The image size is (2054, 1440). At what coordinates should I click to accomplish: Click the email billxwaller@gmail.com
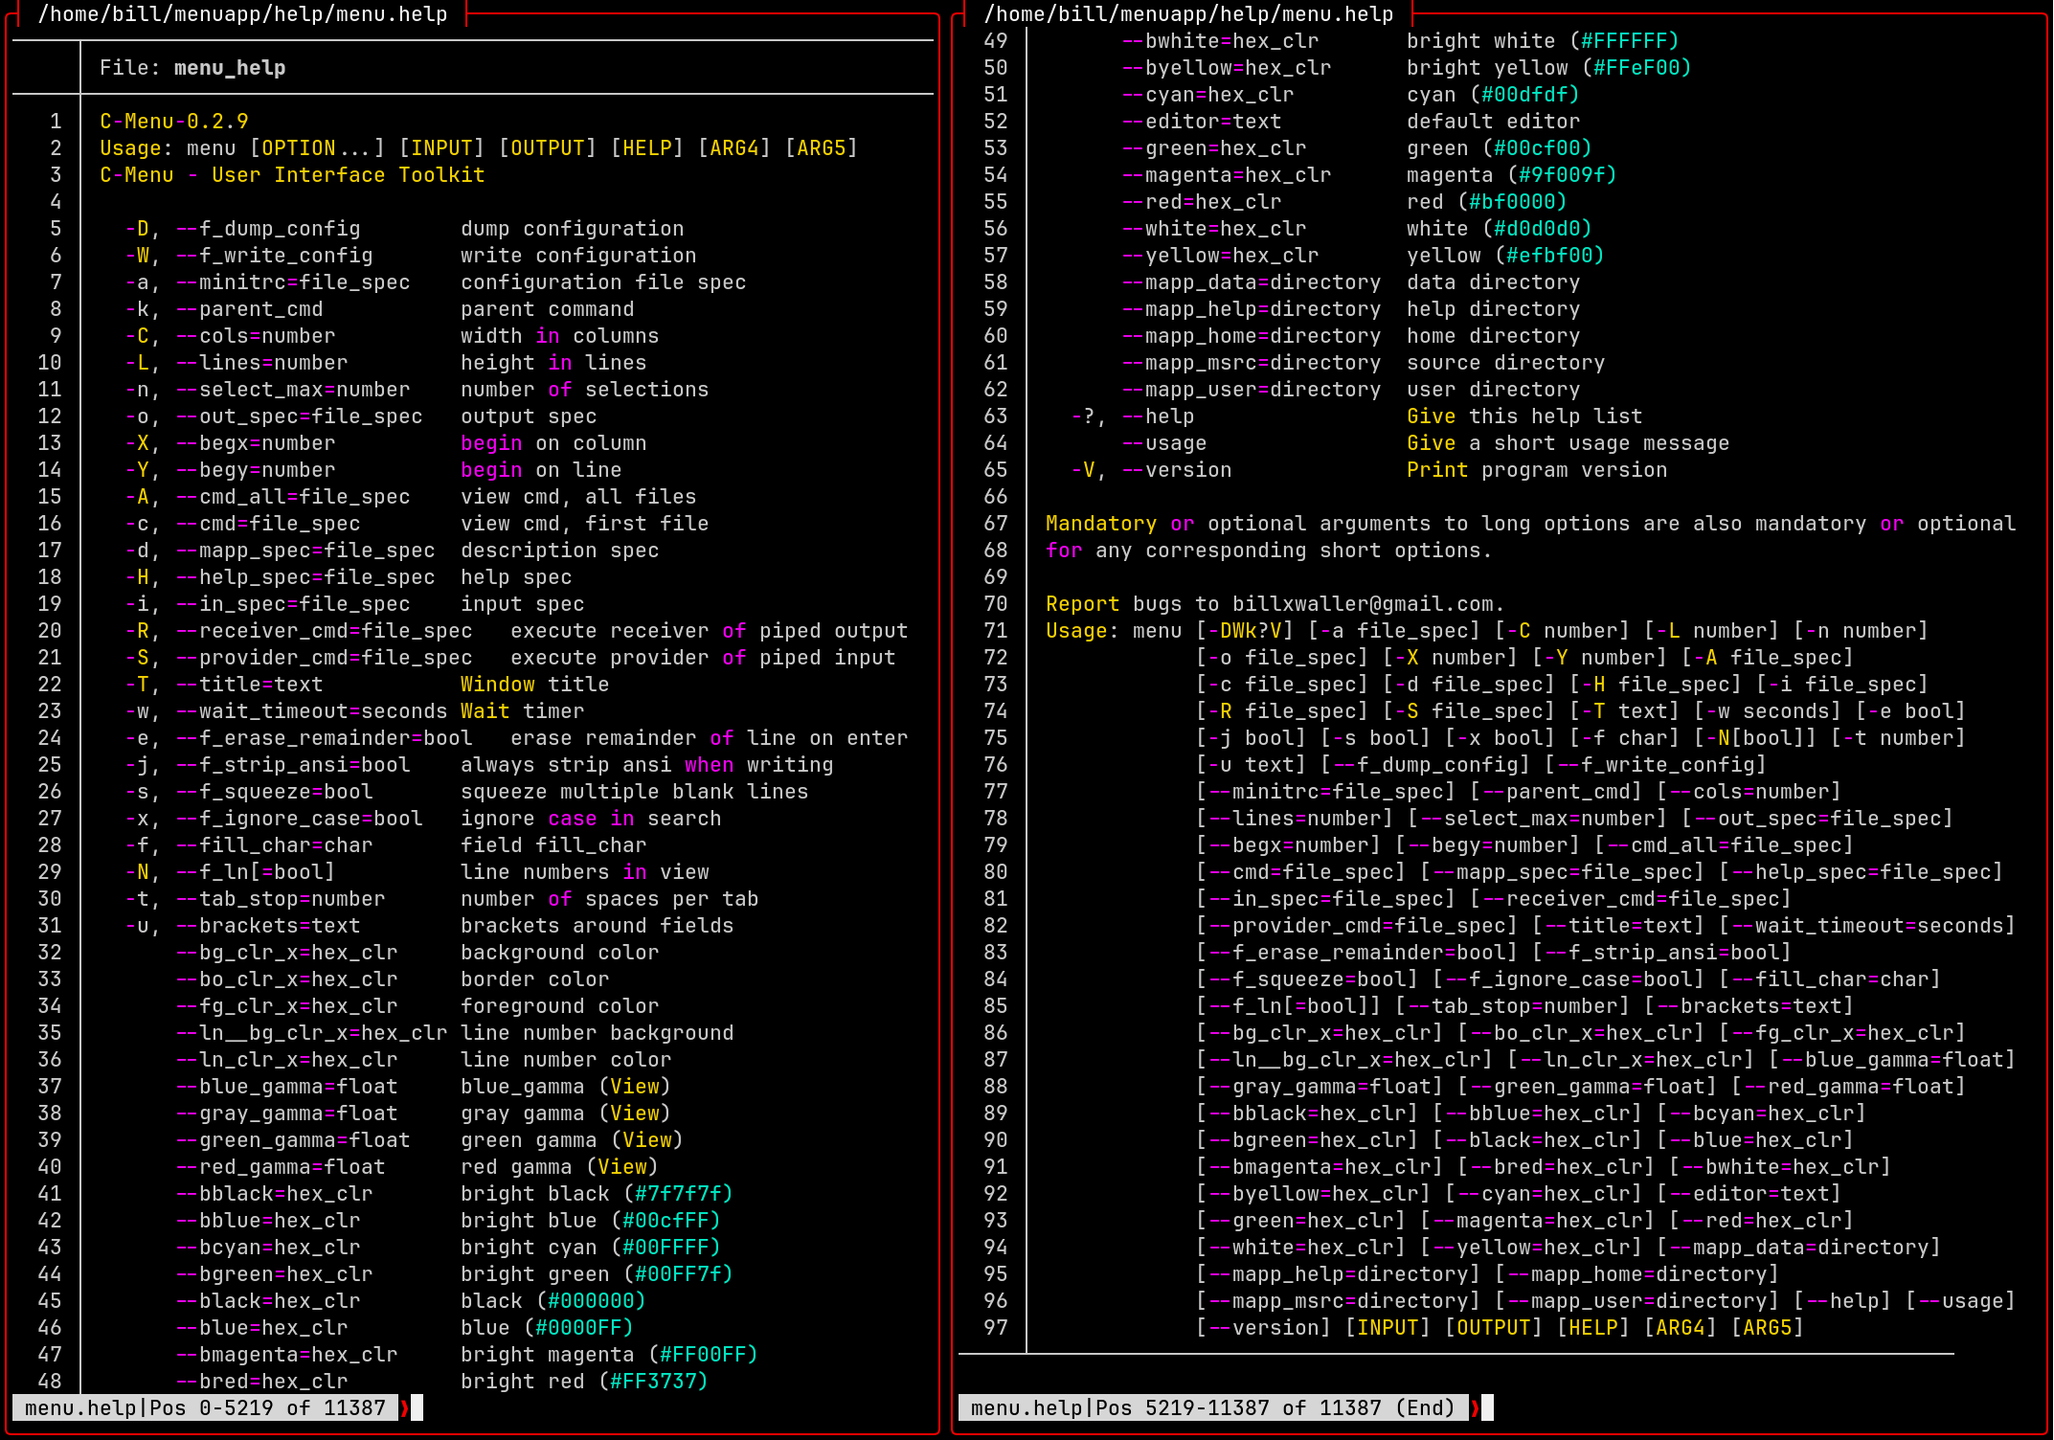(1363, 604)
